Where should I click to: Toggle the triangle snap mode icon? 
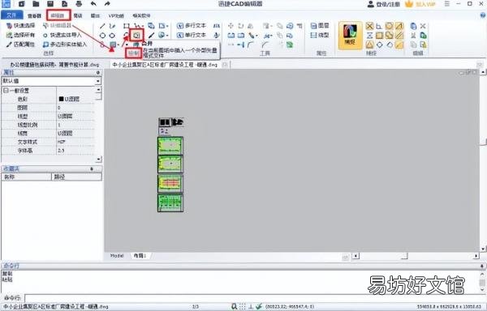369,45
